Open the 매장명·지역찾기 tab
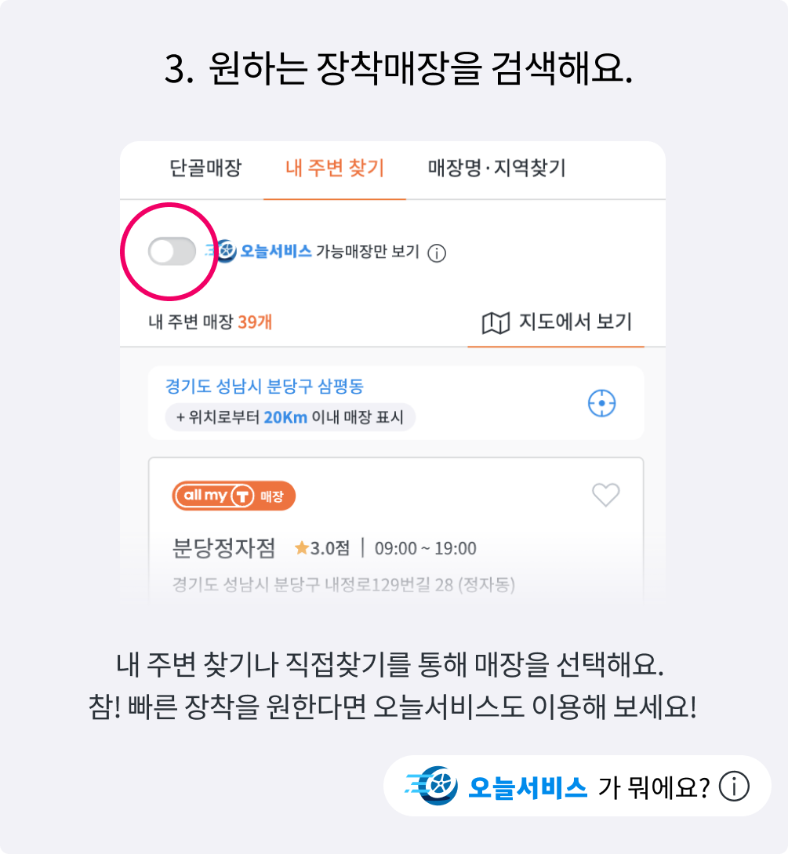 (x=497, y=168)
